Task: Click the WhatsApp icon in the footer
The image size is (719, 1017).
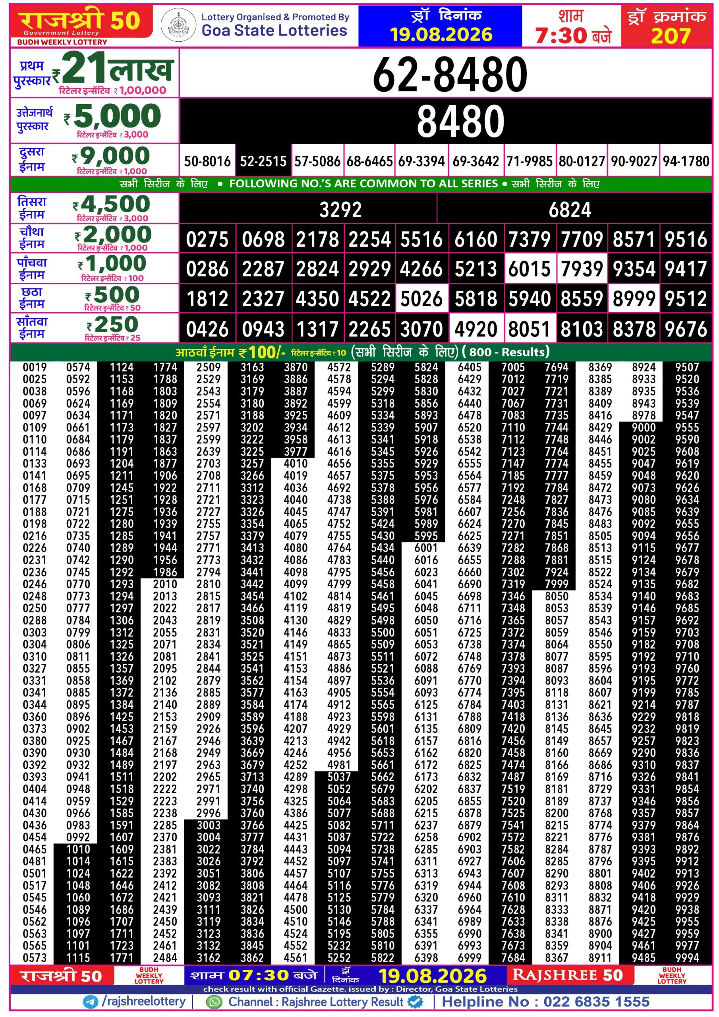Action: (x=215, y=1002)
